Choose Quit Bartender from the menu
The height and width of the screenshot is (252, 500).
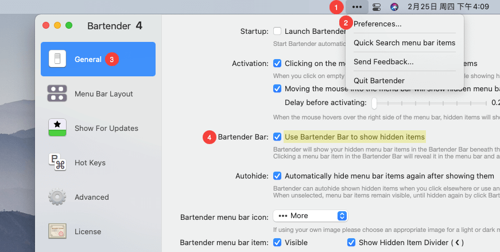(379, 80)
